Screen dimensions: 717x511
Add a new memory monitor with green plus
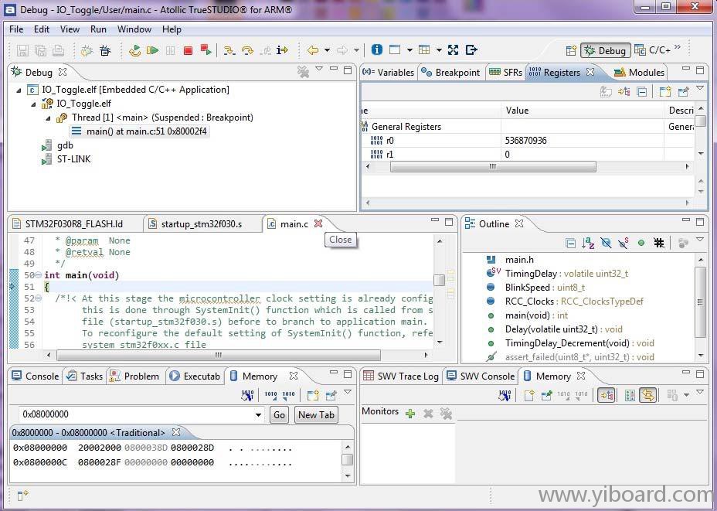410,414
